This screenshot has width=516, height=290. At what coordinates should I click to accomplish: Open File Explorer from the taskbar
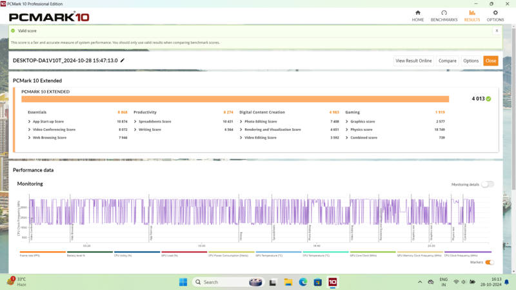click(x=288, y=282)
